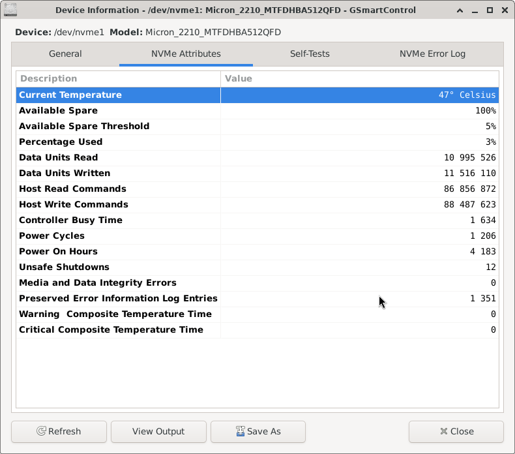Select the Controller Busy Time row
Screen dimensions: 515x454
(257, 220)
